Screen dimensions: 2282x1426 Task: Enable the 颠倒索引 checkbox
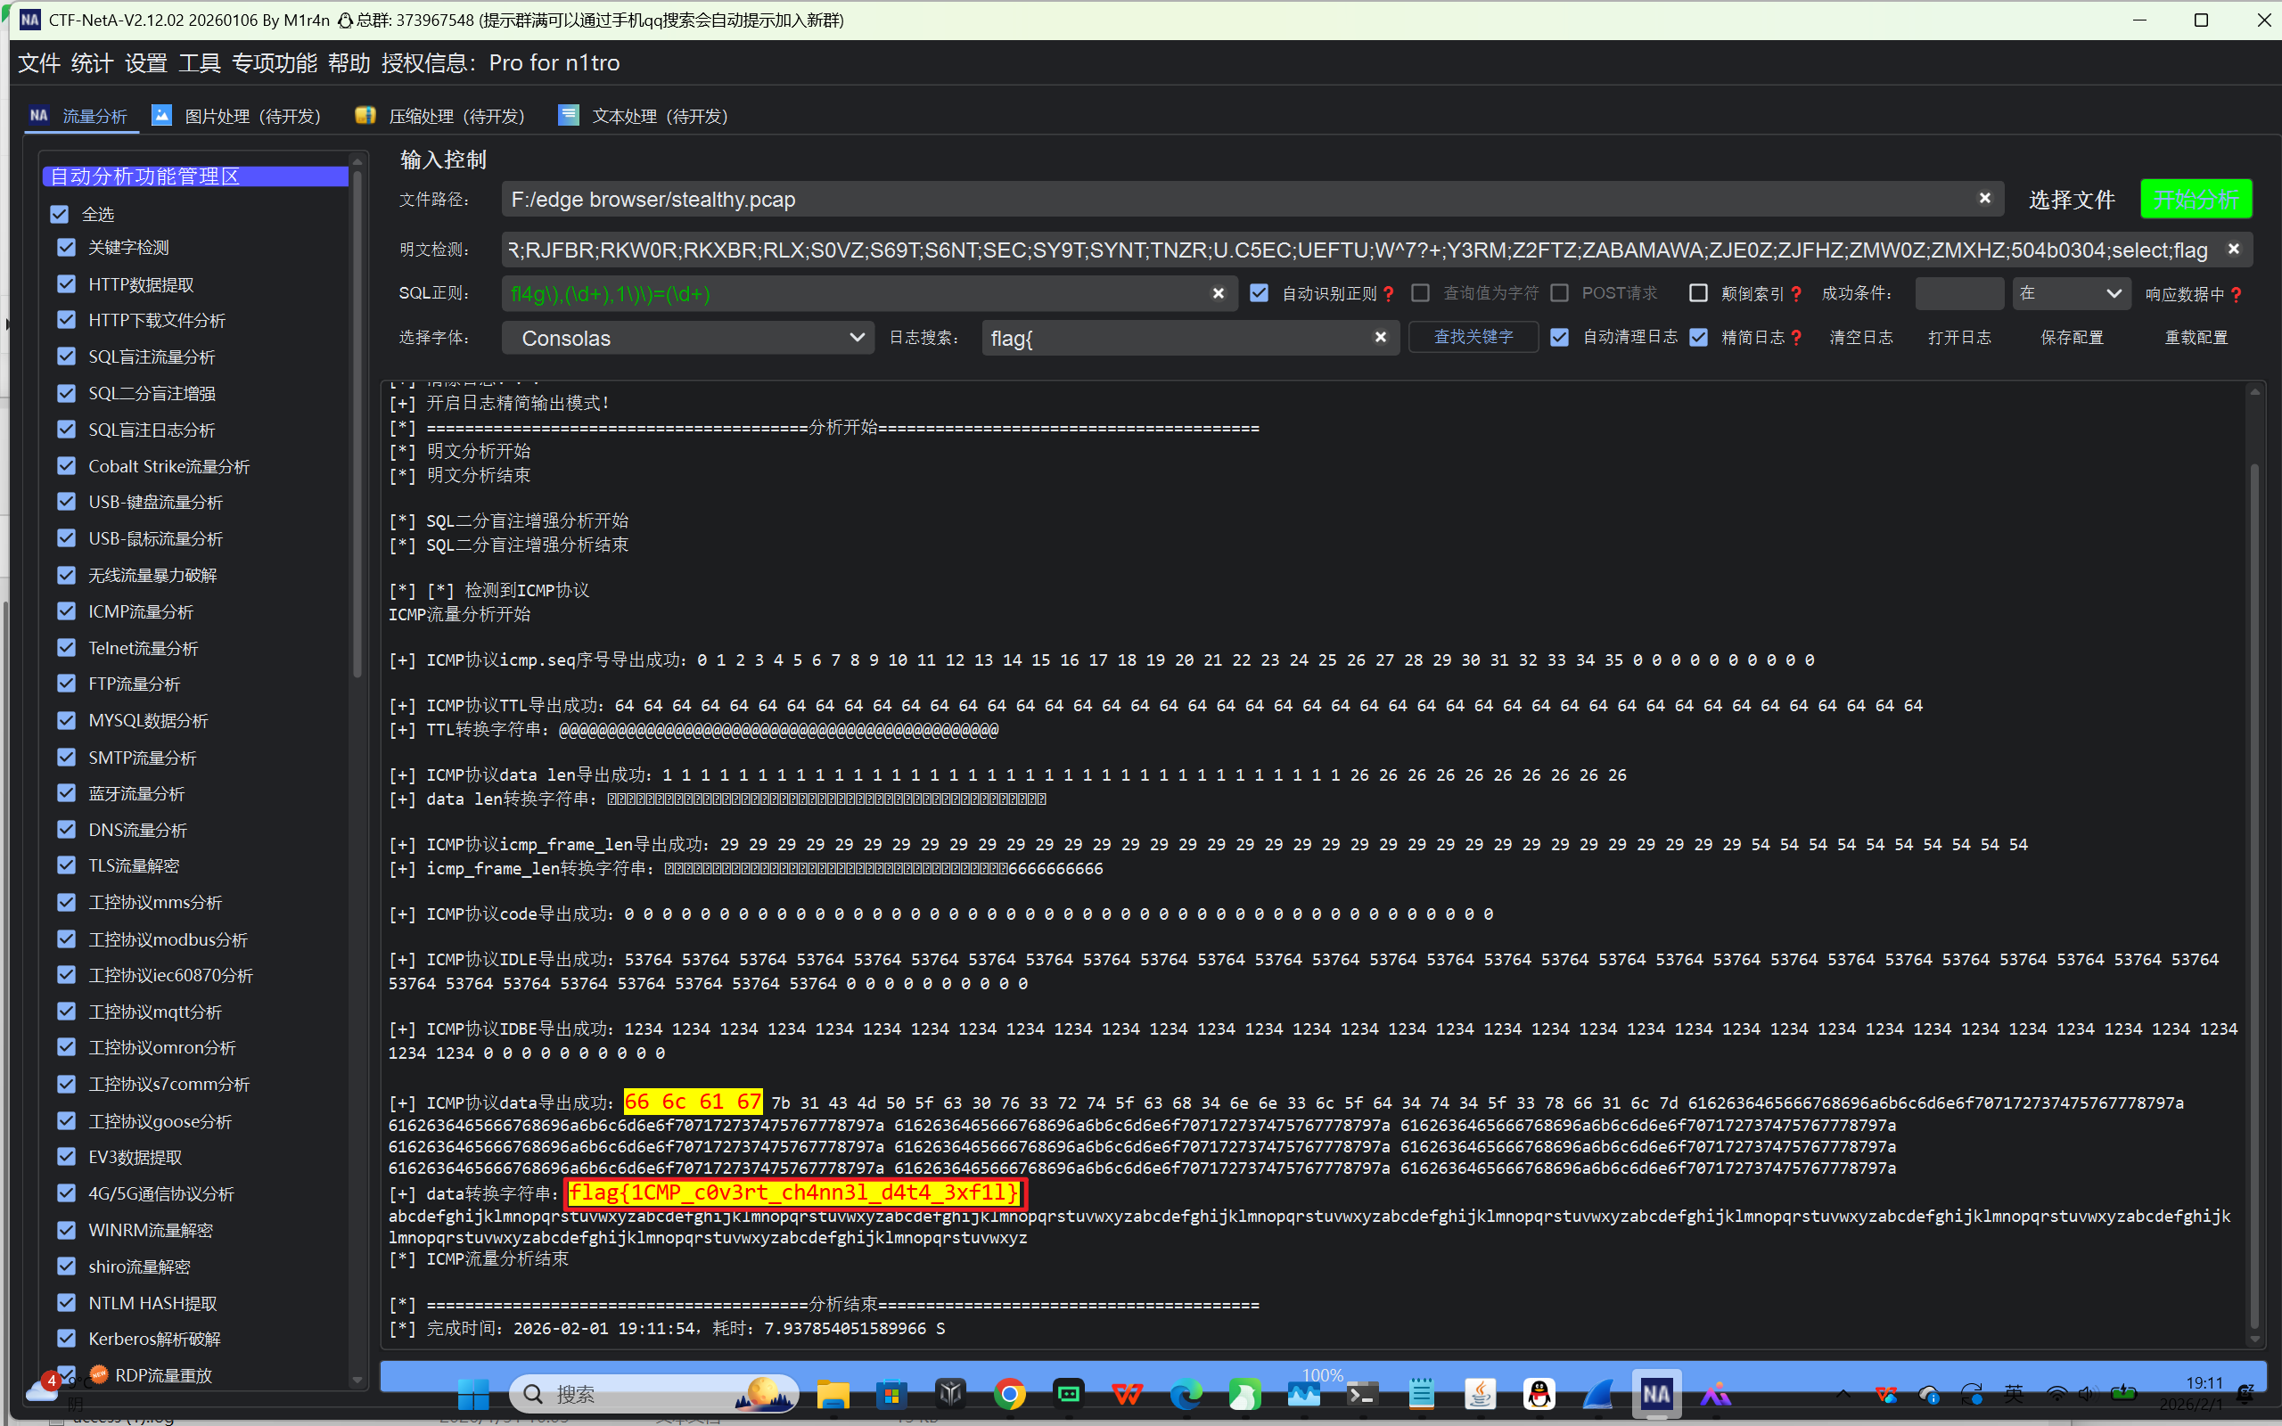tap(1697, 293)
